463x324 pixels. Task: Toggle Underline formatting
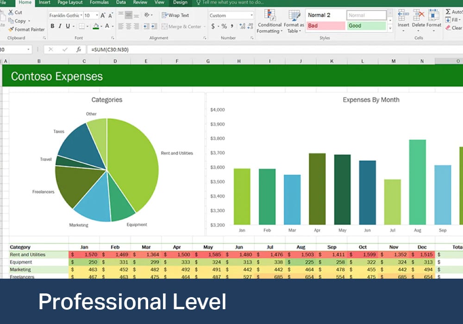68,26
